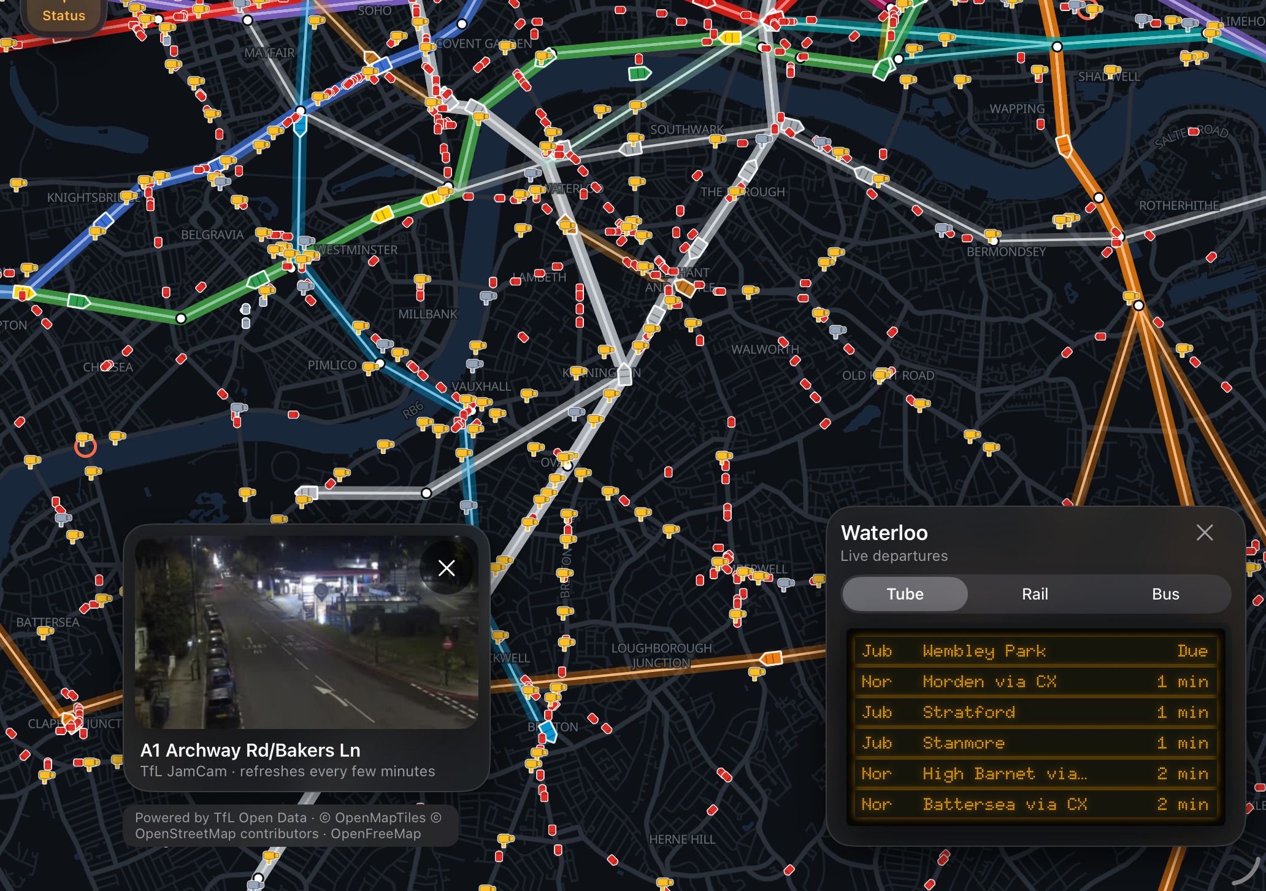The image size is (1266, 891).
Task: Select the station dot on Overground near Rotherhithe
Action: 1099,198
